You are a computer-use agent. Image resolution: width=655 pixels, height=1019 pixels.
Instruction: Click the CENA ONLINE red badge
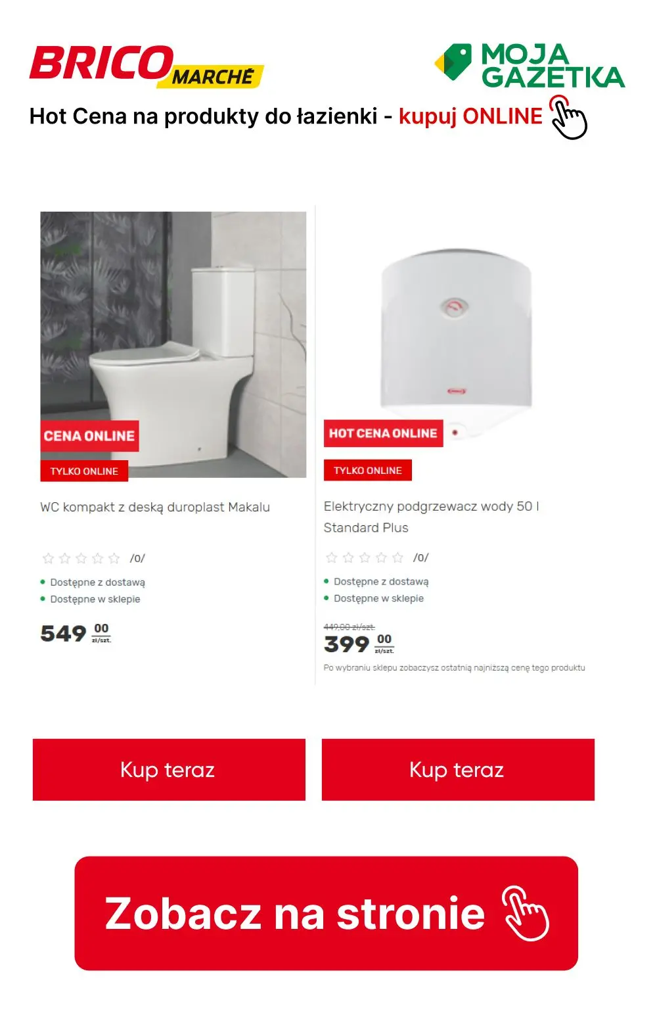tap(89, 436)
